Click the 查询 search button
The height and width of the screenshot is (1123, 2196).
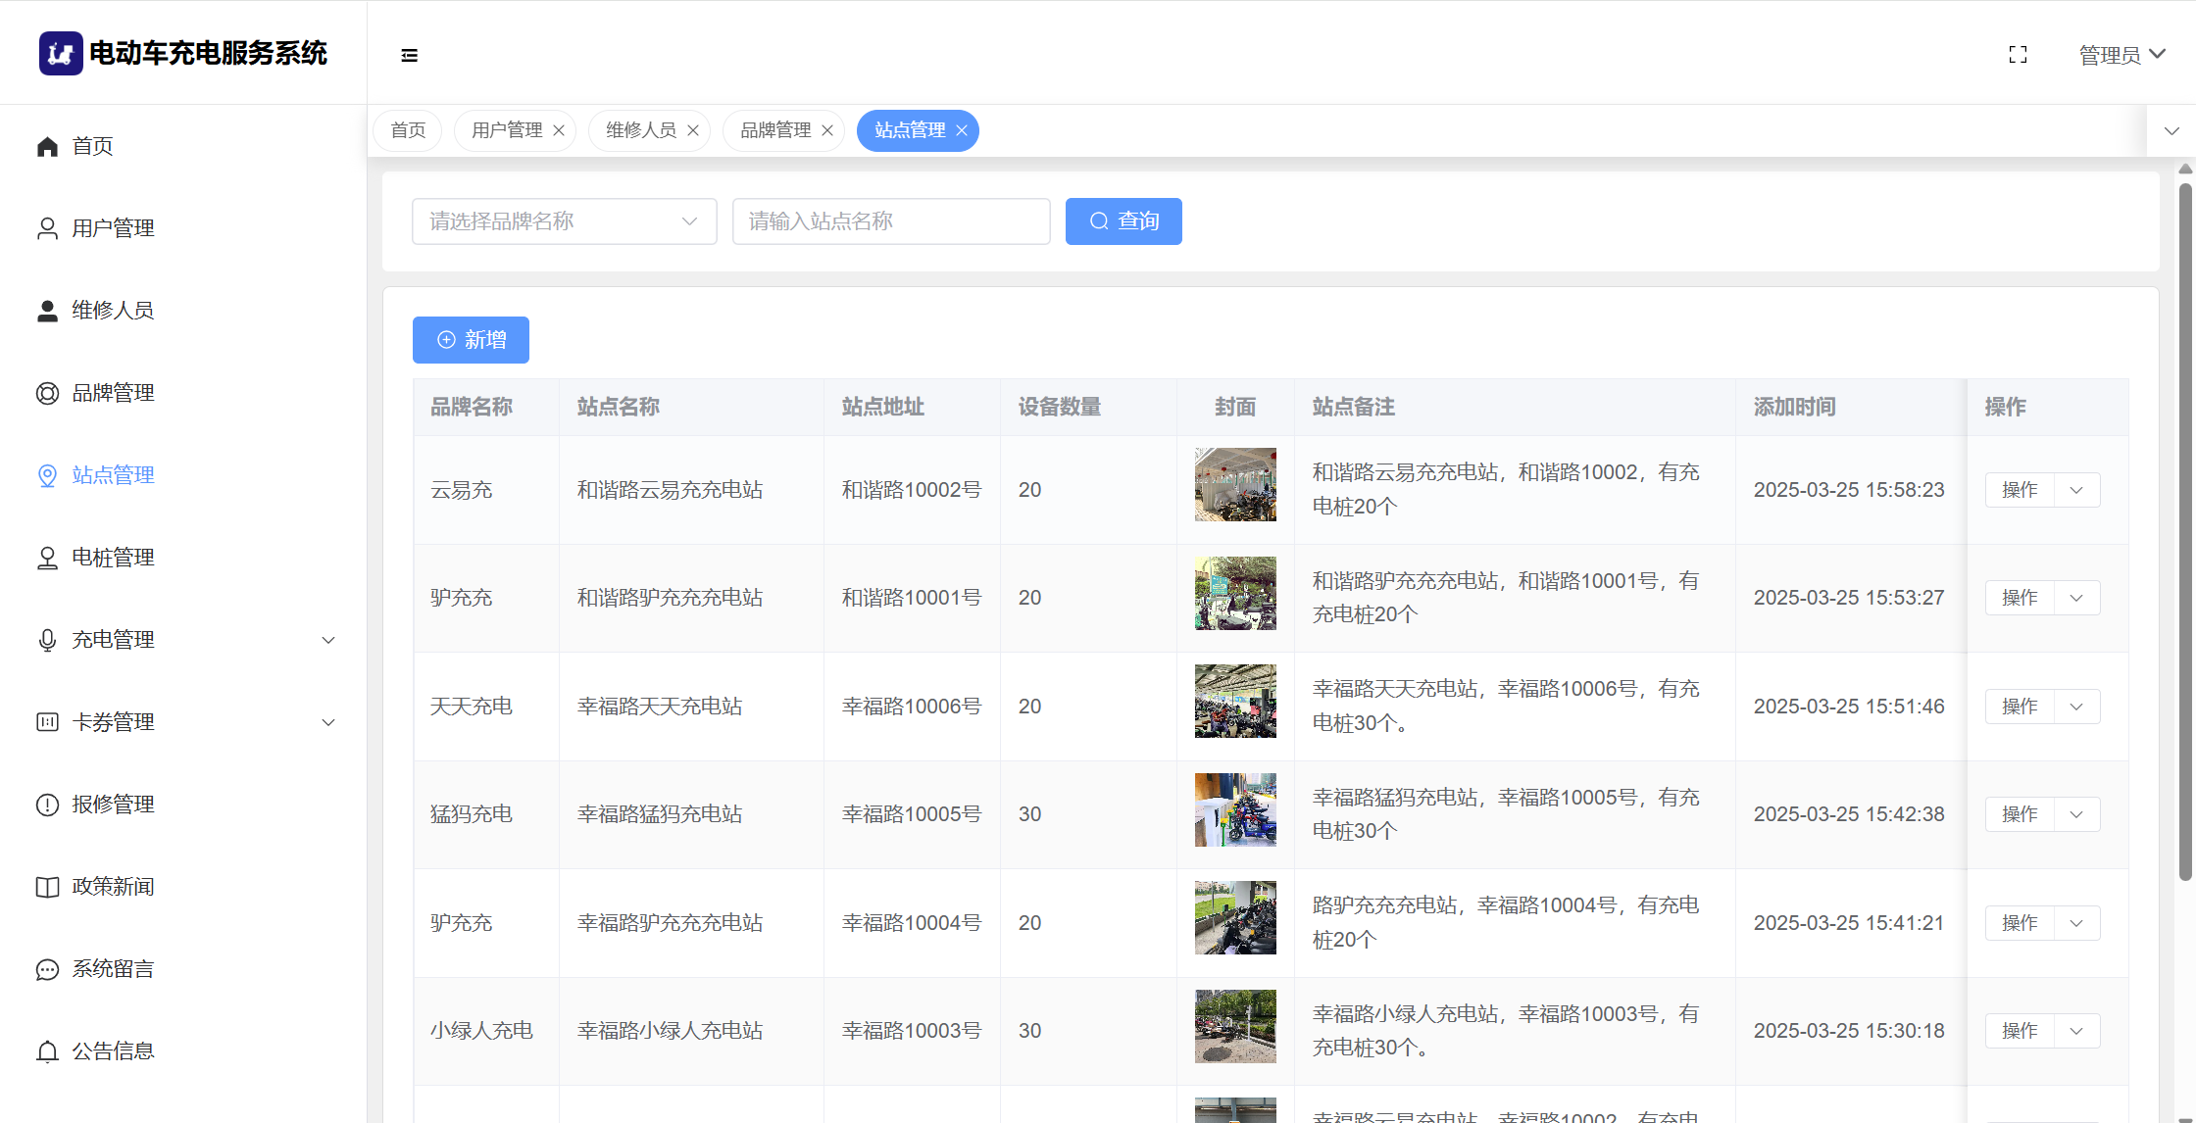(1123, 221)
